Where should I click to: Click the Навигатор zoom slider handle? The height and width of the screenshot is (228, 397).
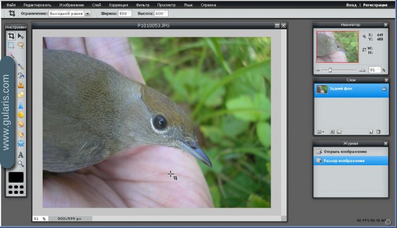(330, 70)
